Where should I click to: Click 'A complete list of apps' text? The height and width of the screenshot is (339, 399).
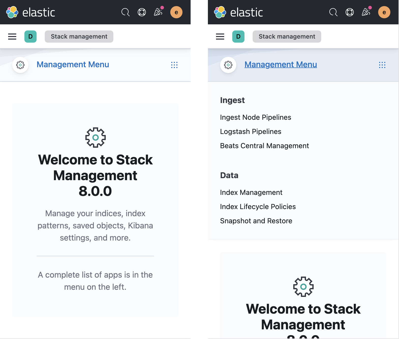pos(95,281)
